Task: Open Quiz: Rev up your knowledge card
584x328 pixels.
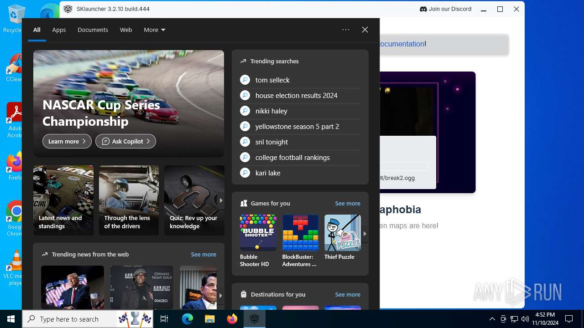Action: [x=194, y=200]
